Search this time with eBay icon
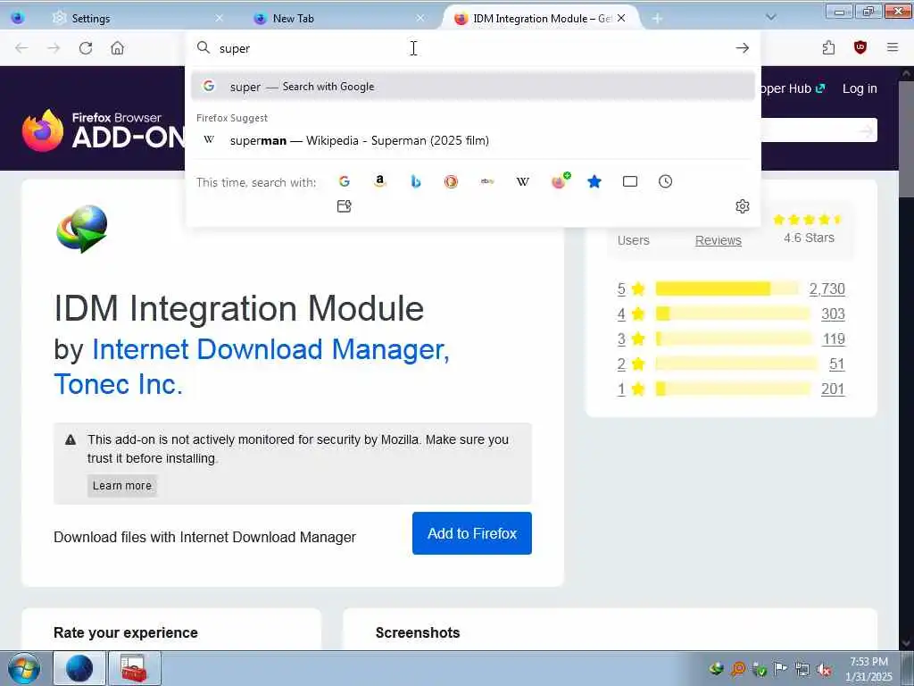The image size is (914, 686). tap(487, 181)
